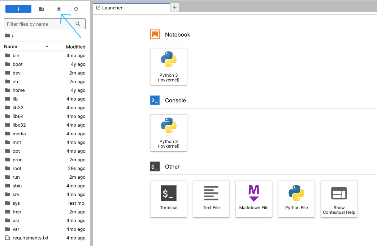Create a new Python File
The image size is (377, 246).
(x=296, y=199)
